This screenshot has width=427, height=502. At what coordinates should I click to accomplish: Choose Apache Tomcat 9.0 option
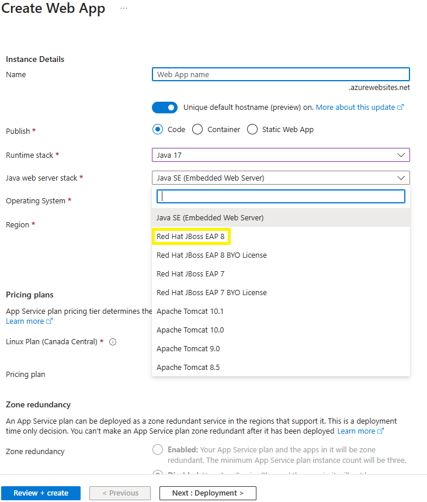[x=281, y=349]
